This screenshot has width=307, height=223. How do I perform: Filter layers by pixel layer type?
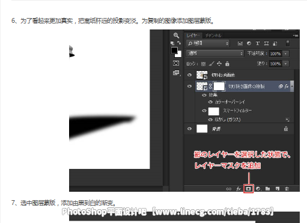[240, 43]
